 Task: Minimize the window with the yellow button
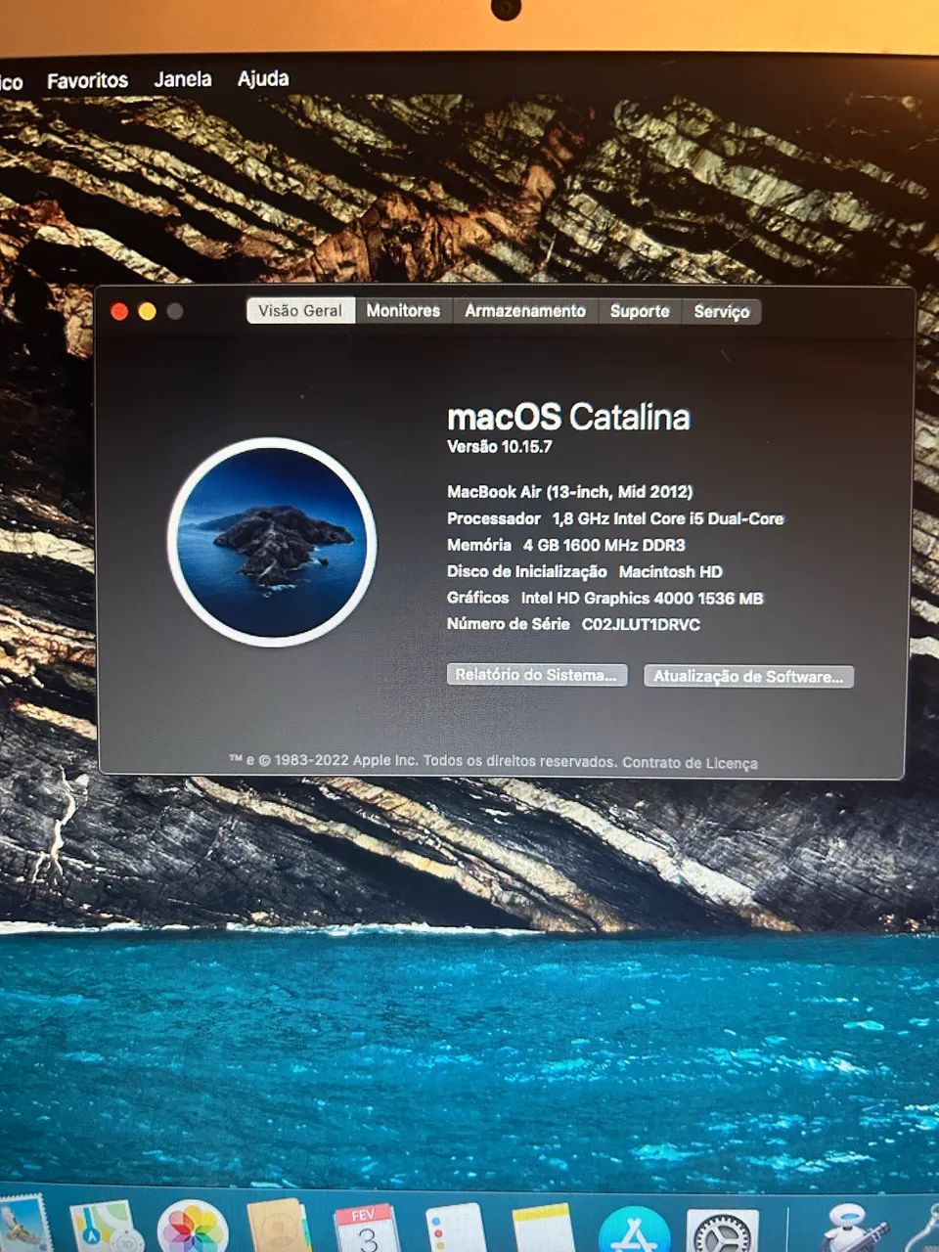147,311
